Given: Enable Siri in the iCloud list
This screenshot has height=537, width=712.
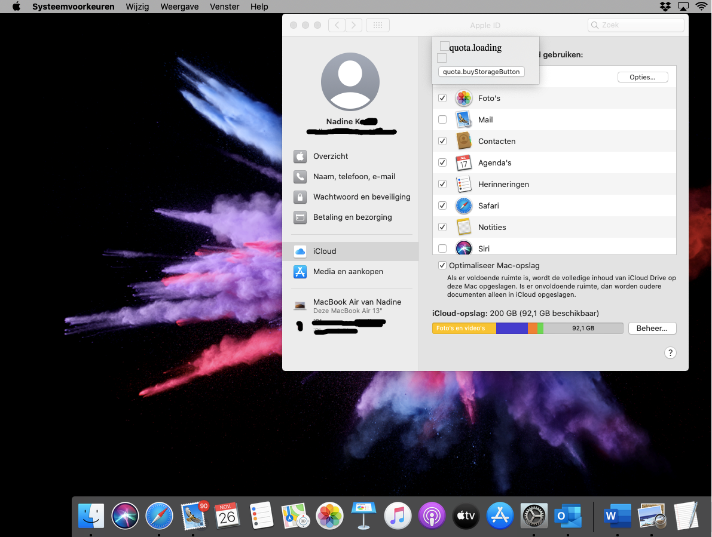Looking at the screenshot, I should click(442, 248).
